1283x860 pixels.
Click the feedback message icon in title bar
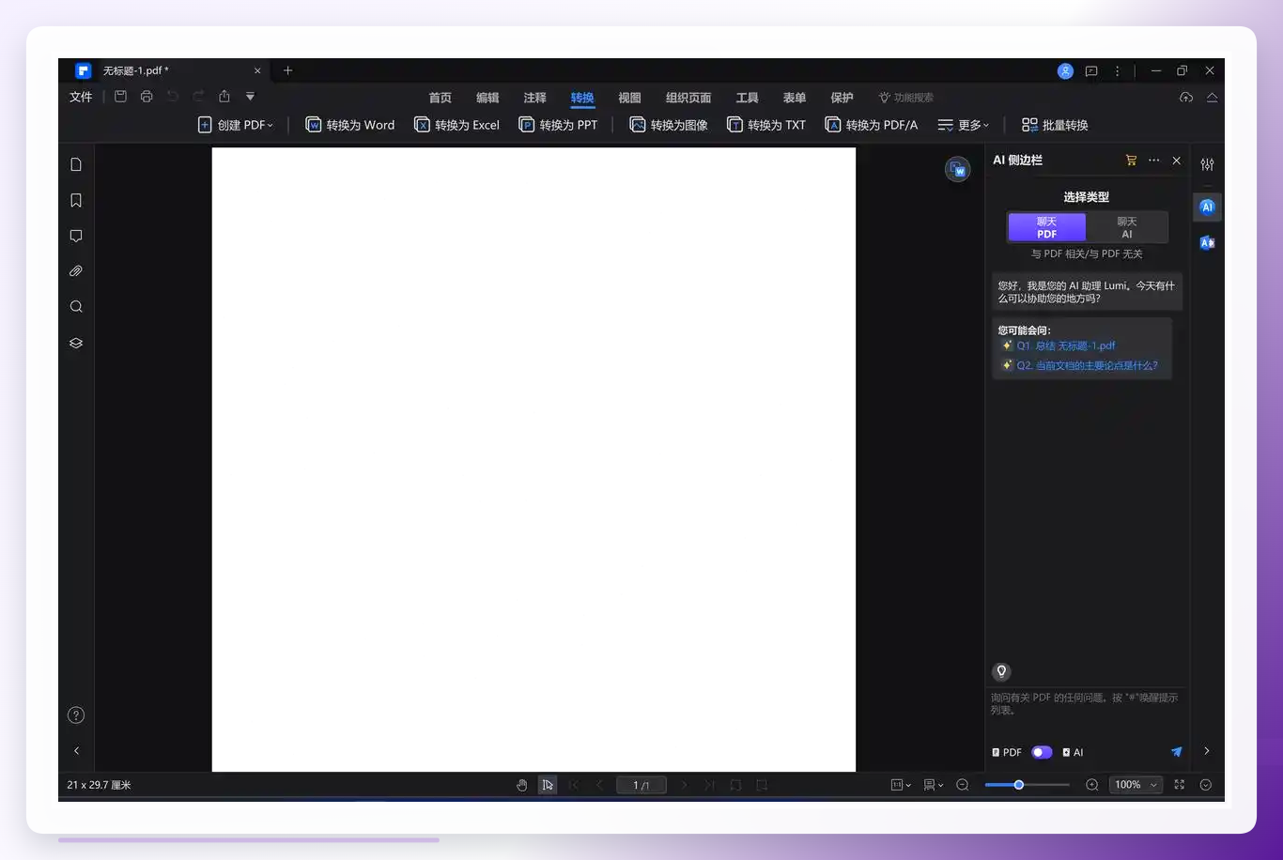point(1091,70)
